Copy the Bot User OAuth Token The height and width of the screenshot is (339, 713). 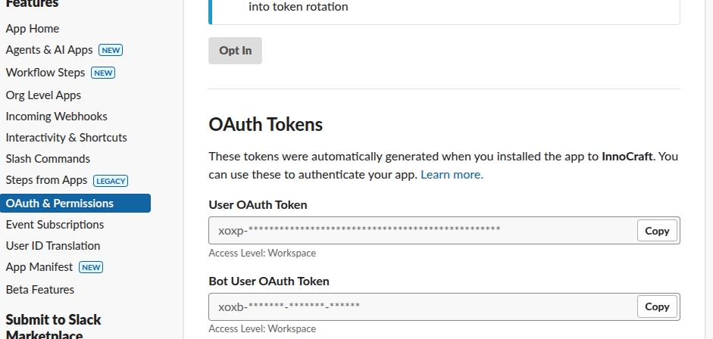click(657, 306)
